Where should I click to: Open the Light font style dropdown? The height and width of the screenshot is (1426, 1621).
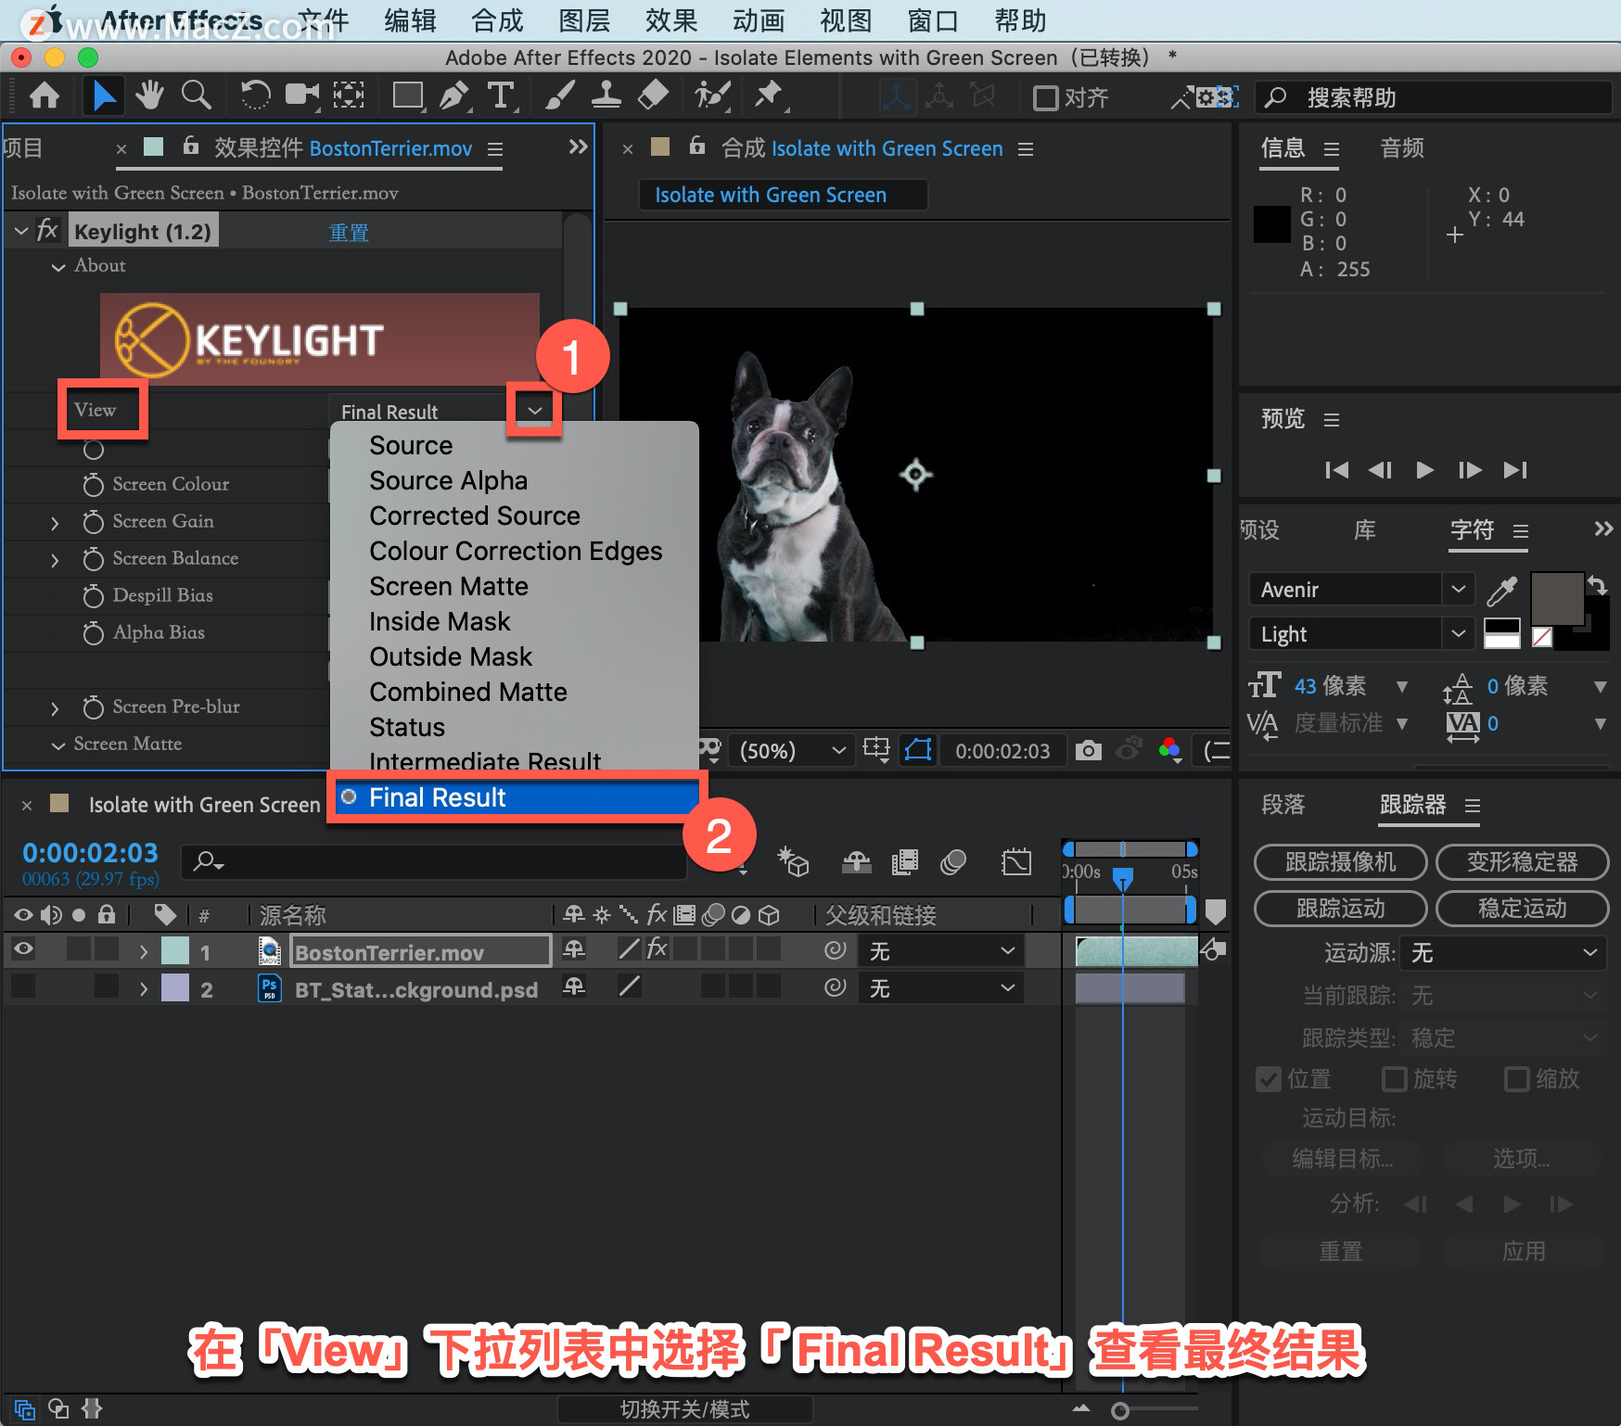1457,633
